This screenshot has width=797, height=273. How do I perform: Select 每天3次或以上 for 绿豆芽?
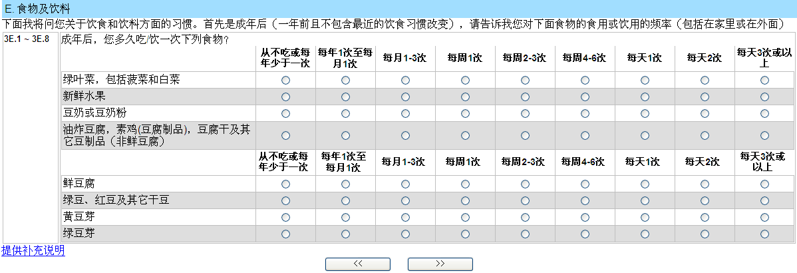click(764, 234)
